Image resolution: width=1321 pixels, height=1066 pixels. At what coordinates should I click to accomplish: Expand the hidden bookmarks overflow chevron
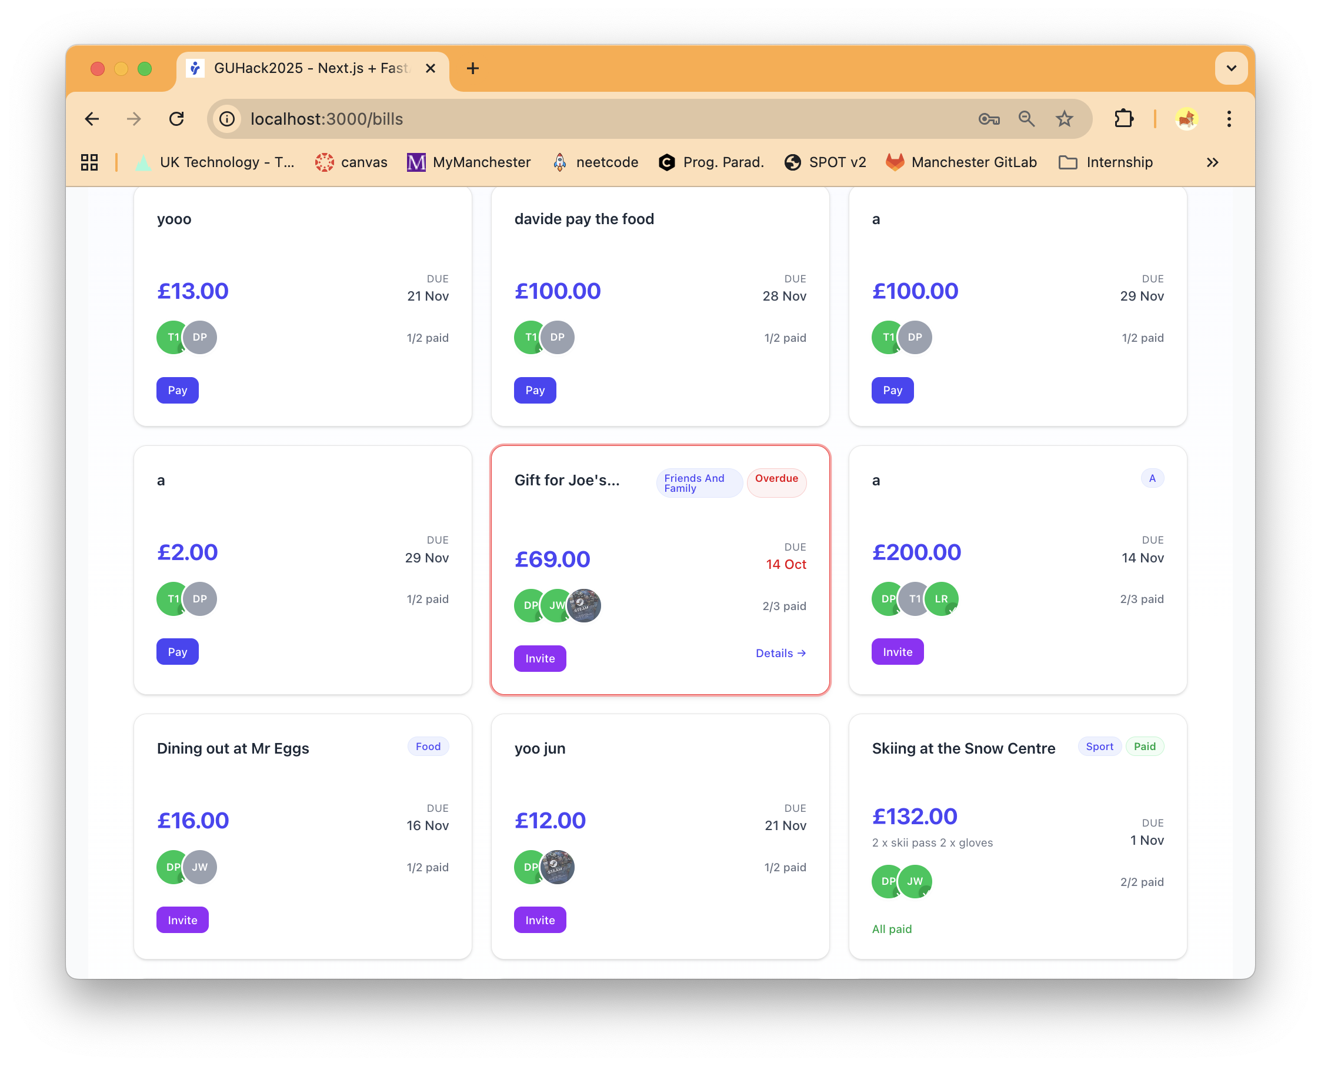click(x=1212, y=162)
